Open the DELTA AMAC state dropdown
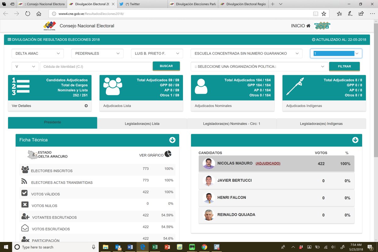The height and width of the screenshot is (252, 378). click(x=38, y=54)
